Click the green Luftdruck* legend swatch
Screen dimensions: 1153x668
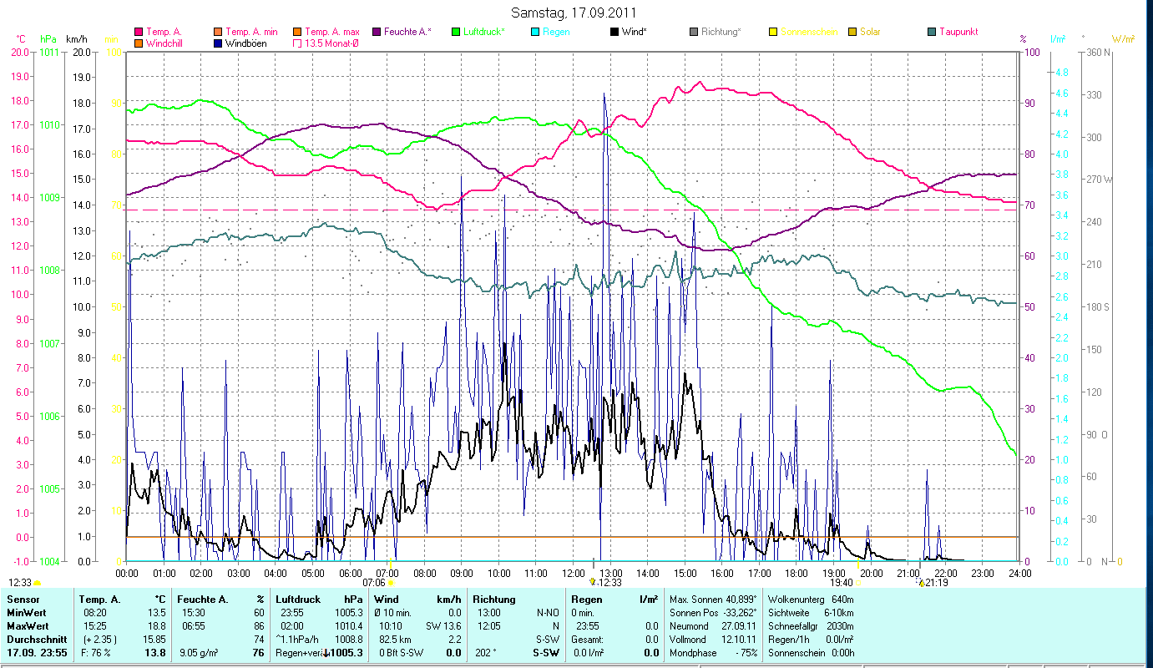456,32
